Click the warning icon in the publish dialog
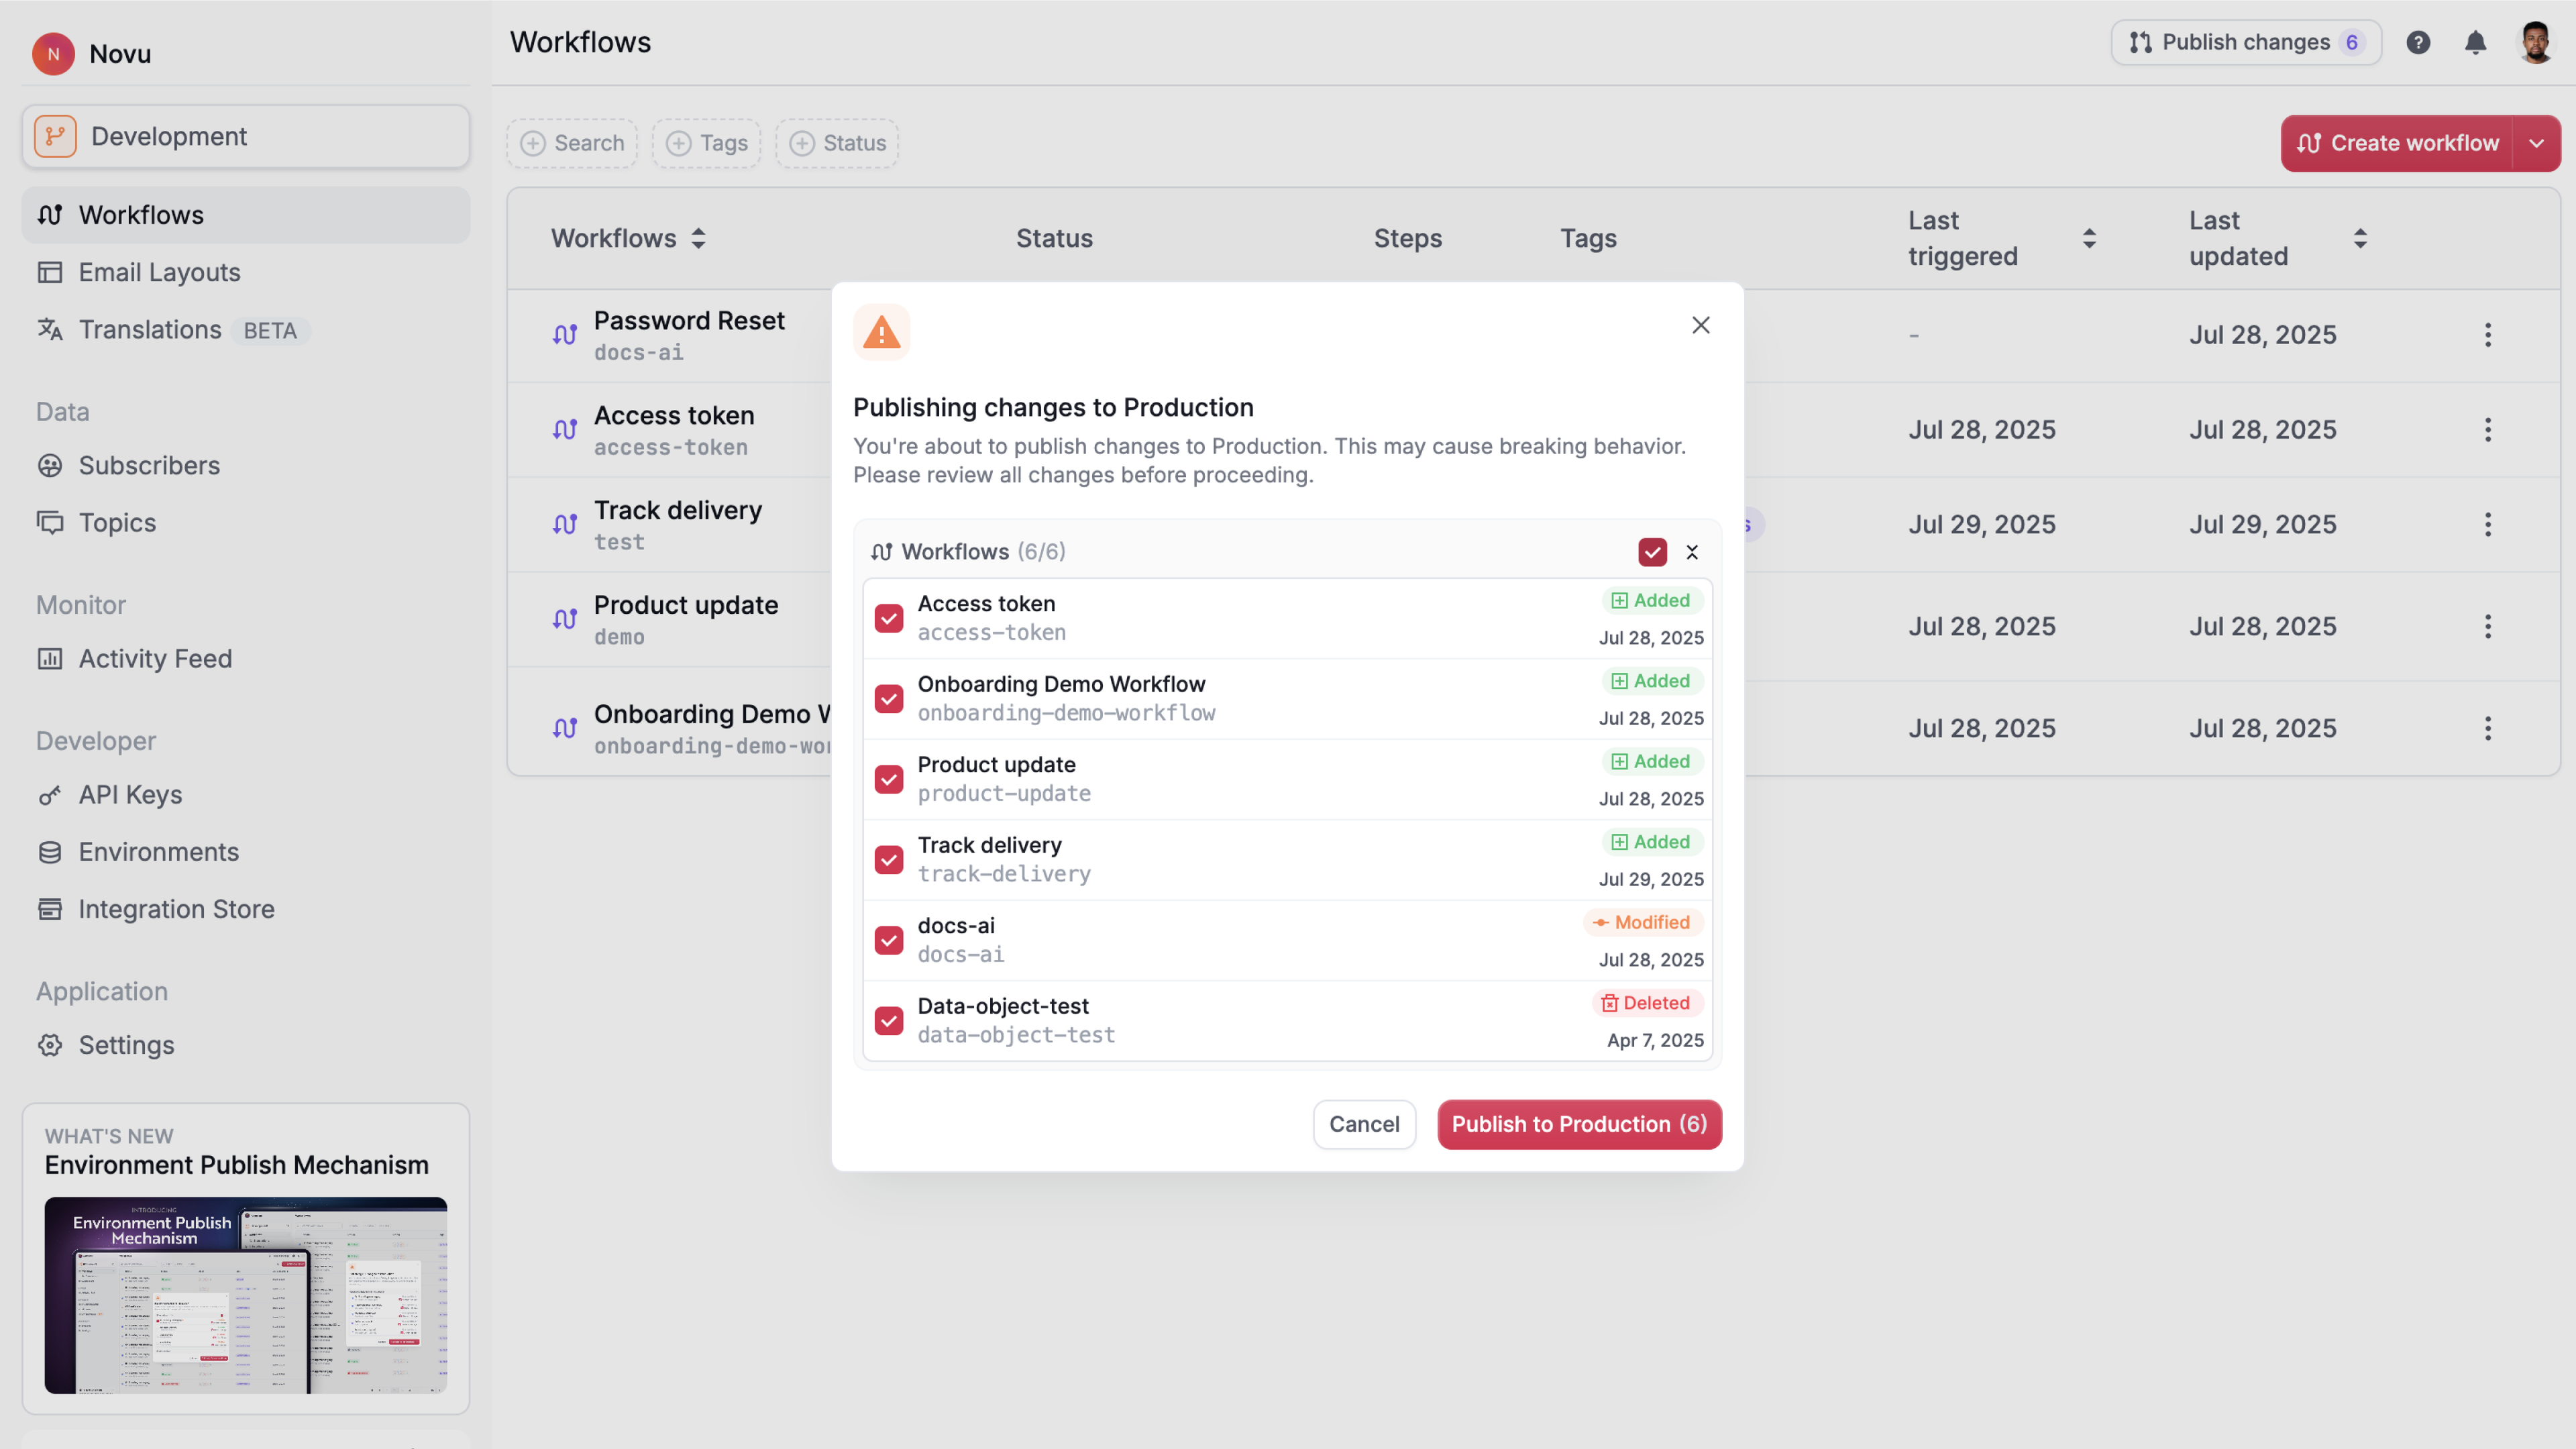2576x1449 pixels. click(881, 331)
